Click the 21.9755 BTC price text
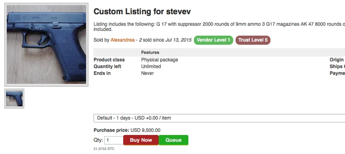The image size is (345, 154). click(104, 149)
